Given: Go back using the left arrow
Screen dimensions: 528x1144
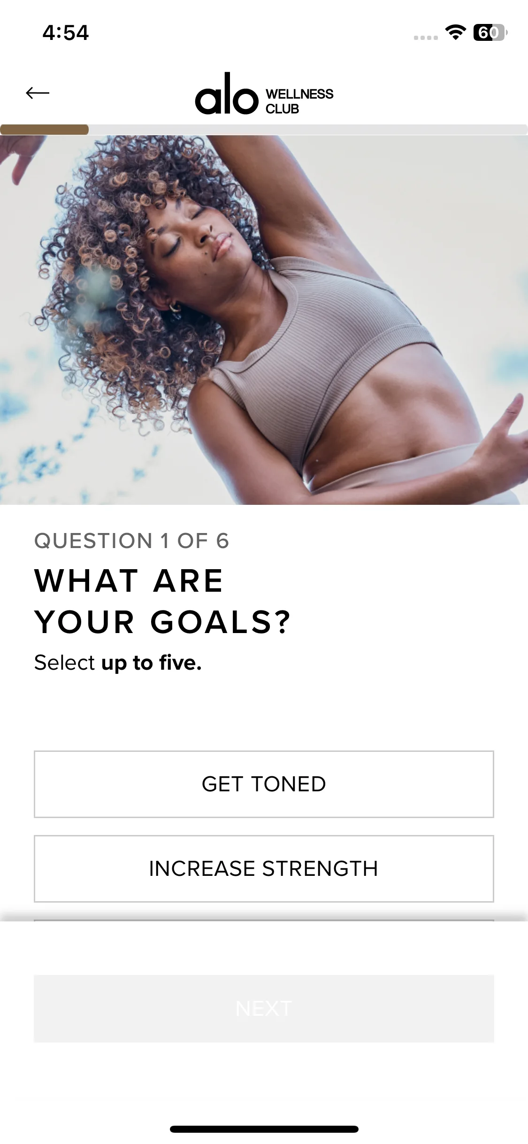Looking at the screenshot, I should [38, 93].
